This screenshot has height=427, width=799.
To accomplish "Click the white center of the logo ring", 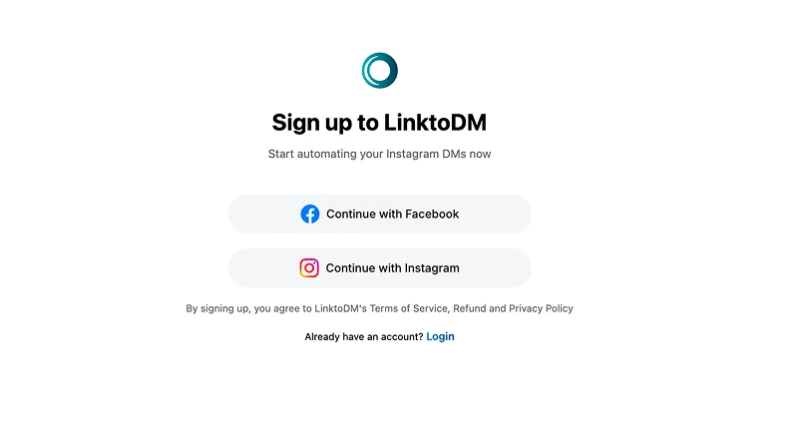I will (380, 70).
